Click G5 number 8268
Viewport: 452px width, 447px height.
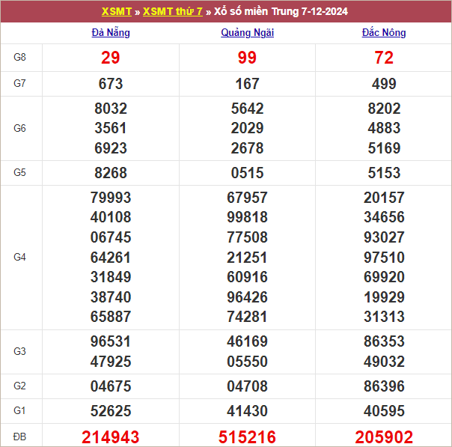point(111,173)
